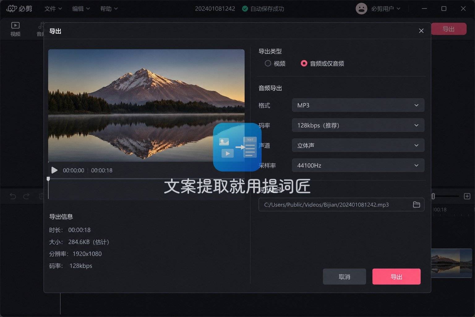Switch to the 视频 tab in main window

[x=15, y=29]
